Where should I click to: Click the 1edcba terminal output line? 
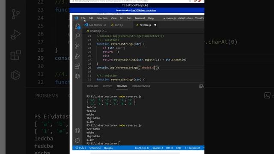(91, 107)
